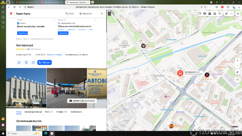Toggle 3D map tilt mode
242x136 pixels.
point(238,79)
